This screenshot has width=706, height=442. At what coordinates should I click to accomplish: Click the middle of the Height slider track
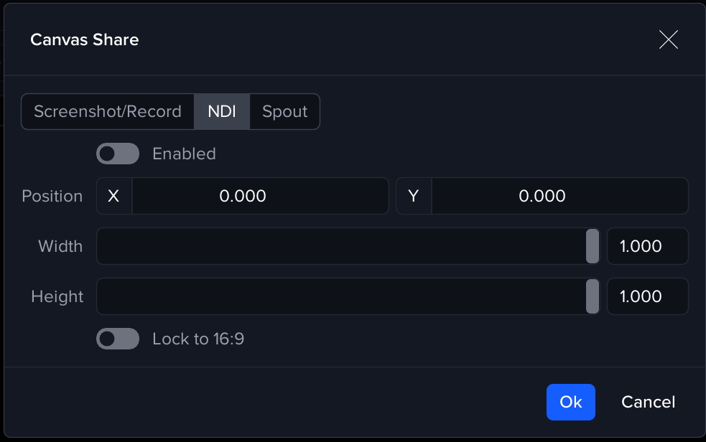[348, 296]
